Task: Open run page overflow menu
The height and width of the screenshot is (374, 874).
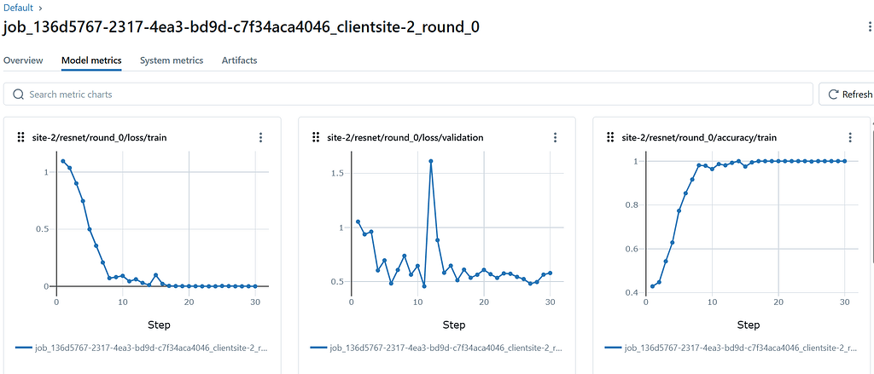Action: click(869, 27)
